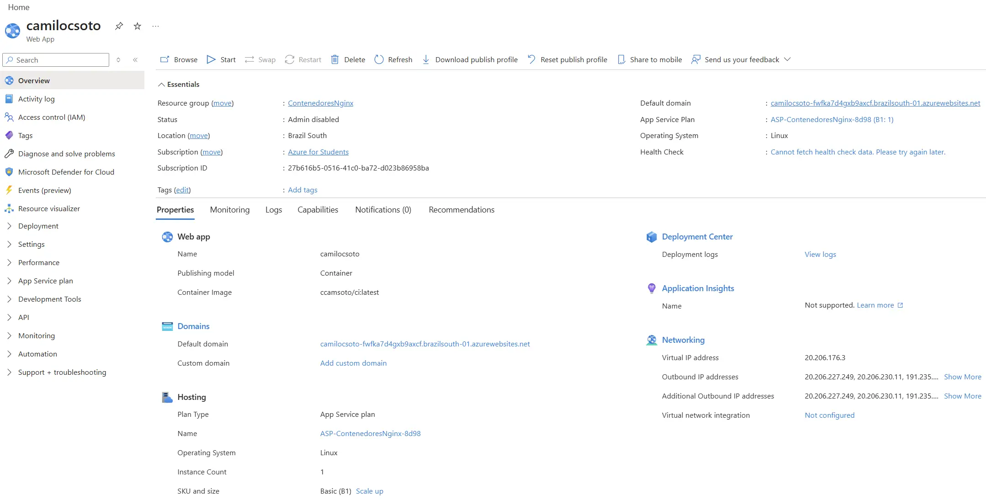Click Scale up link
This screenshot has height=500, width=986.
[x=370, y=491]
